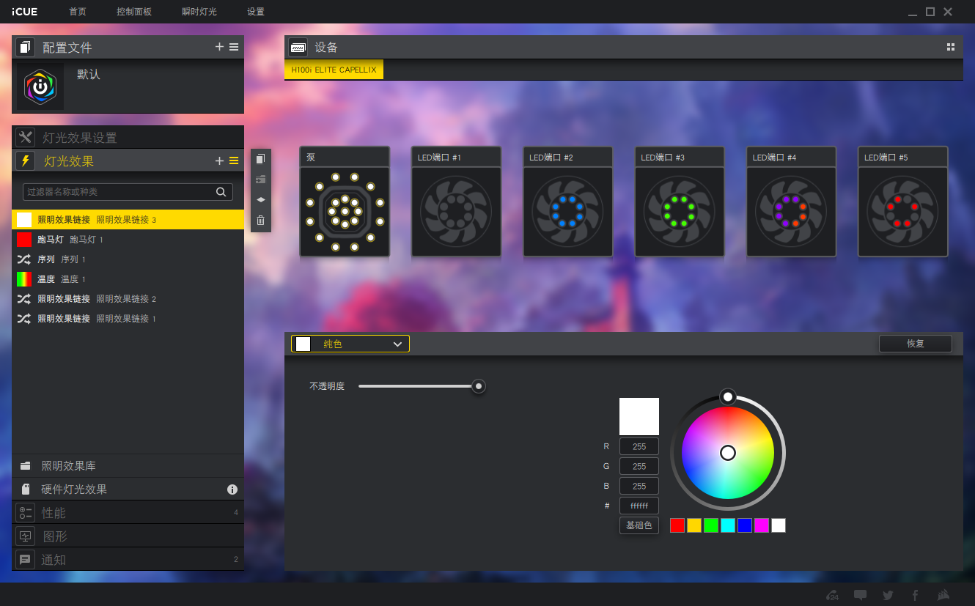Click the 恢复 restore button
The height and width of the screenshot is (606, 975).
[x=916, y=344]
